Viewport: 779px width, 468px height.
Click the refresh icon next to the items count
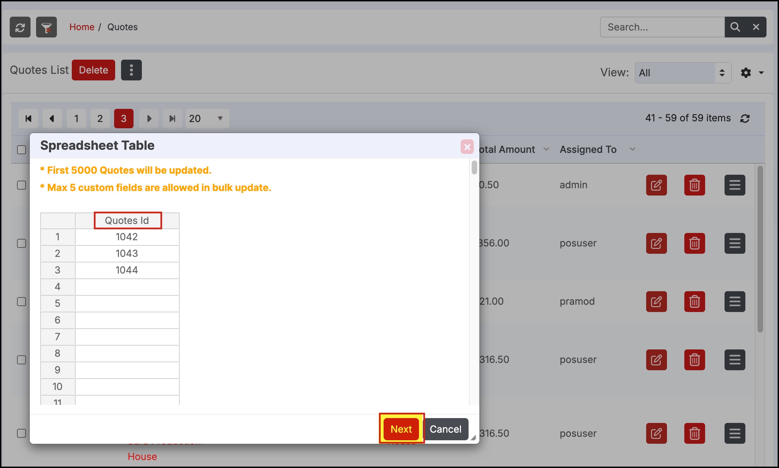tap(745, 119)
